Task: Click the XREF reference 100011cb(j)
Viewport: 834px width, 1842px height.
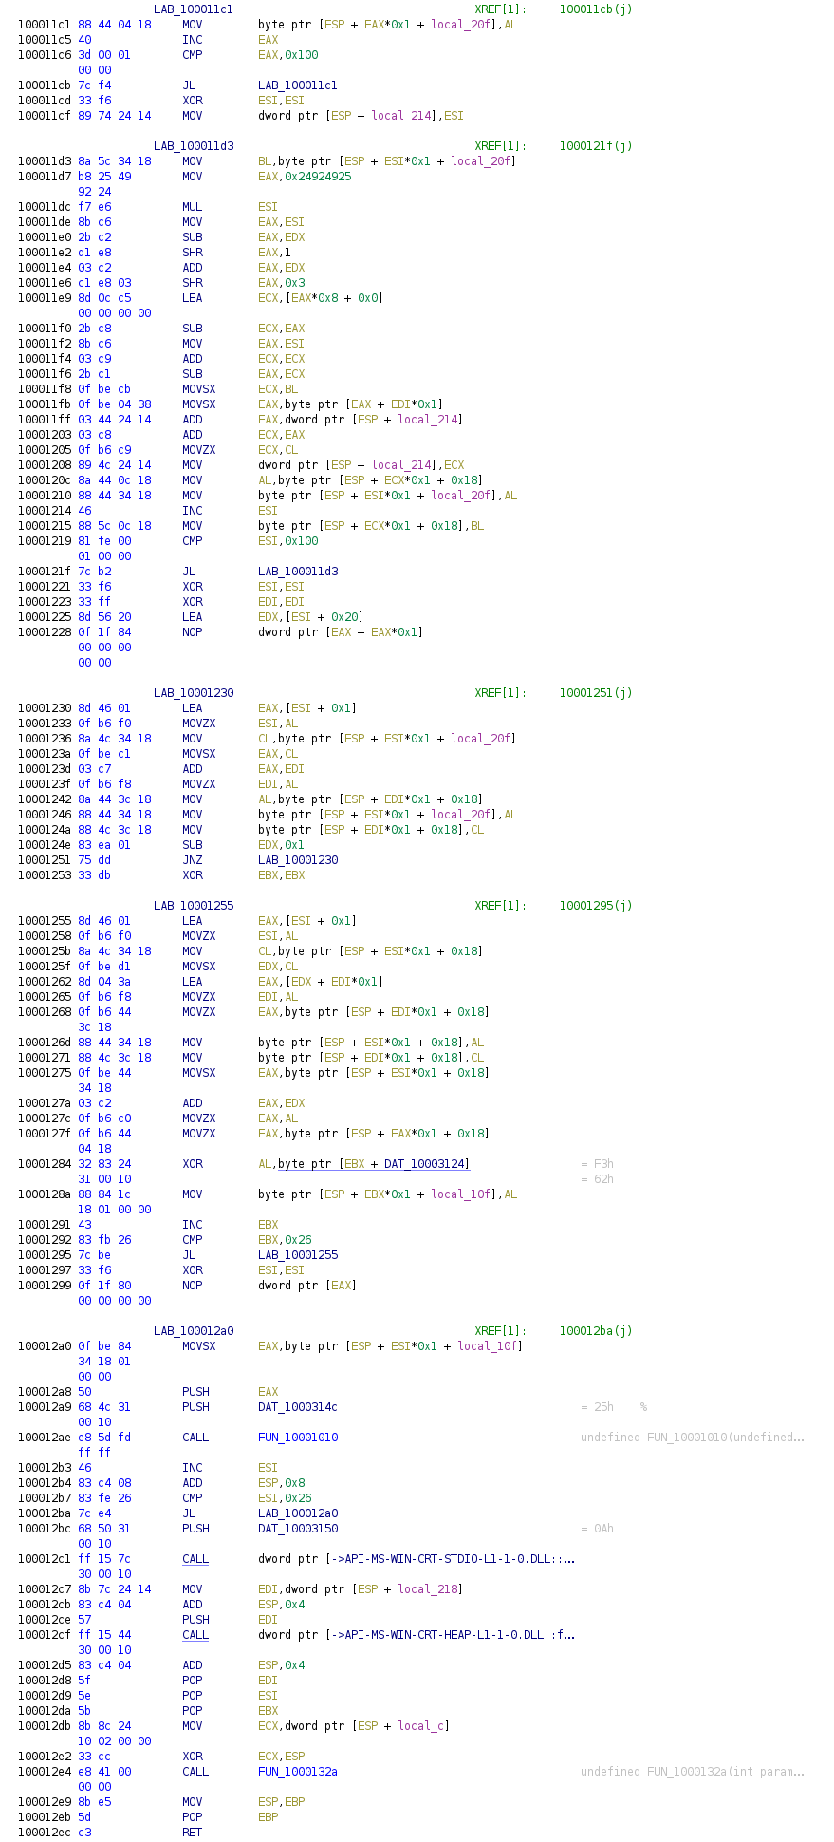Action: (x=596, y=9)
